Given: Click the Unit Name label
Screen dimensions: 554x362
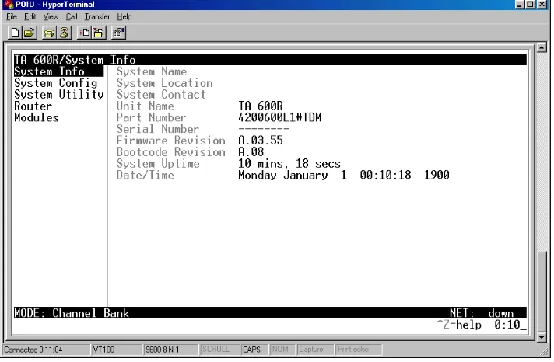Looking at the screenshot, I should tap(146, 106).
